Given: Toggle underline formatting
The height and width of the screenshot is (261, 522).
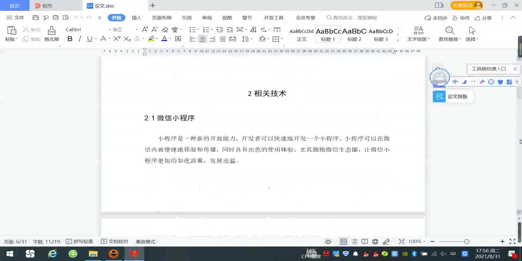Looking at the screenshot, I should 89,39.
